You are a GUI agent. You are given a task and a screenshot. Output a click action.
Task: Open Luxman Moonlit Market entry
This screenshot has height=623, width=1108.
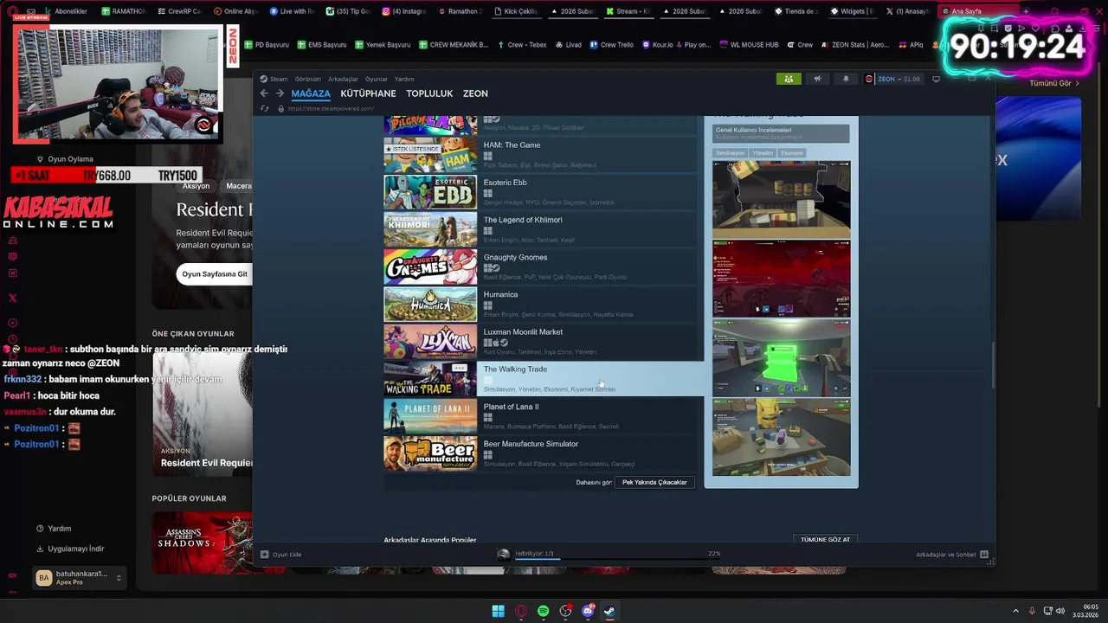[540, 341]
